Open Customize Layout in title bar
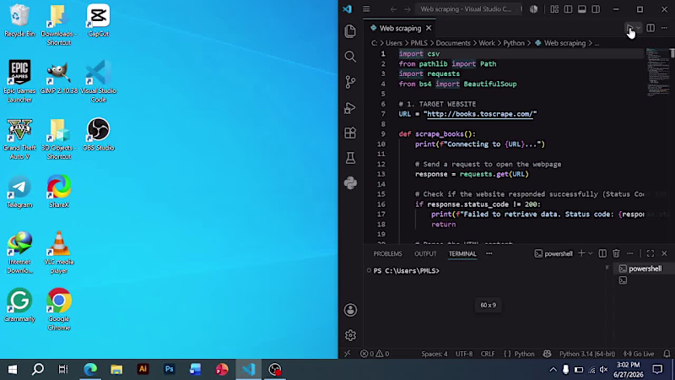 click(554, 9)
